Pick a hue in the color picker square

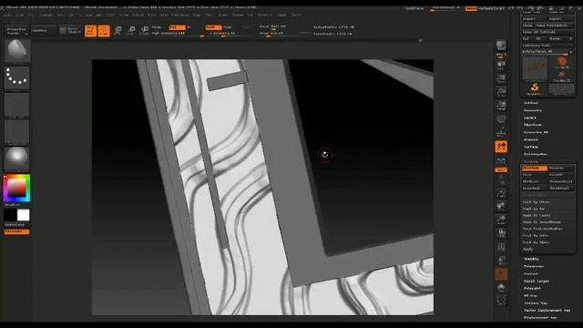(x=16, y=188)
